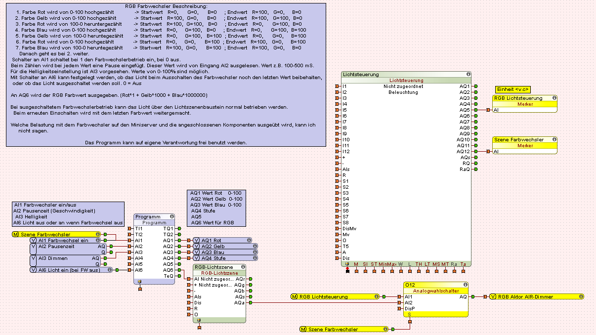Click info icon on AQ1 Rot output

coord(249,240)
